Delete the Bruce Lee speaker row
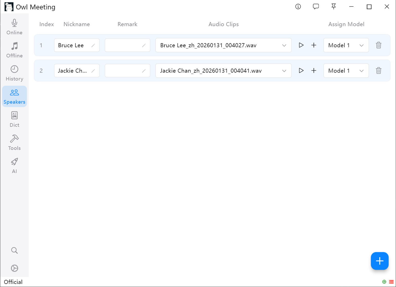The height and width of the screenshot is (287, 396). (x=378, y=45)
